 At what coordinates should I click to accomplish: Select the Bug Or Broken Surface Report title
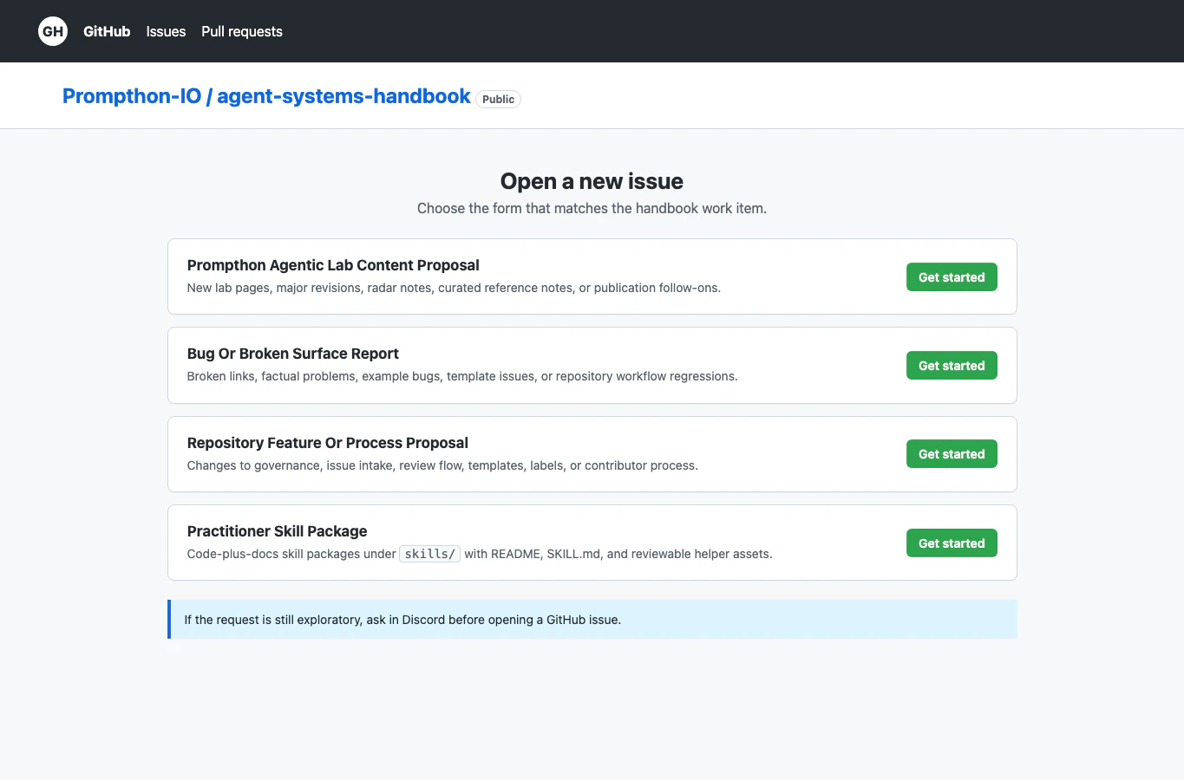[293, 354]
